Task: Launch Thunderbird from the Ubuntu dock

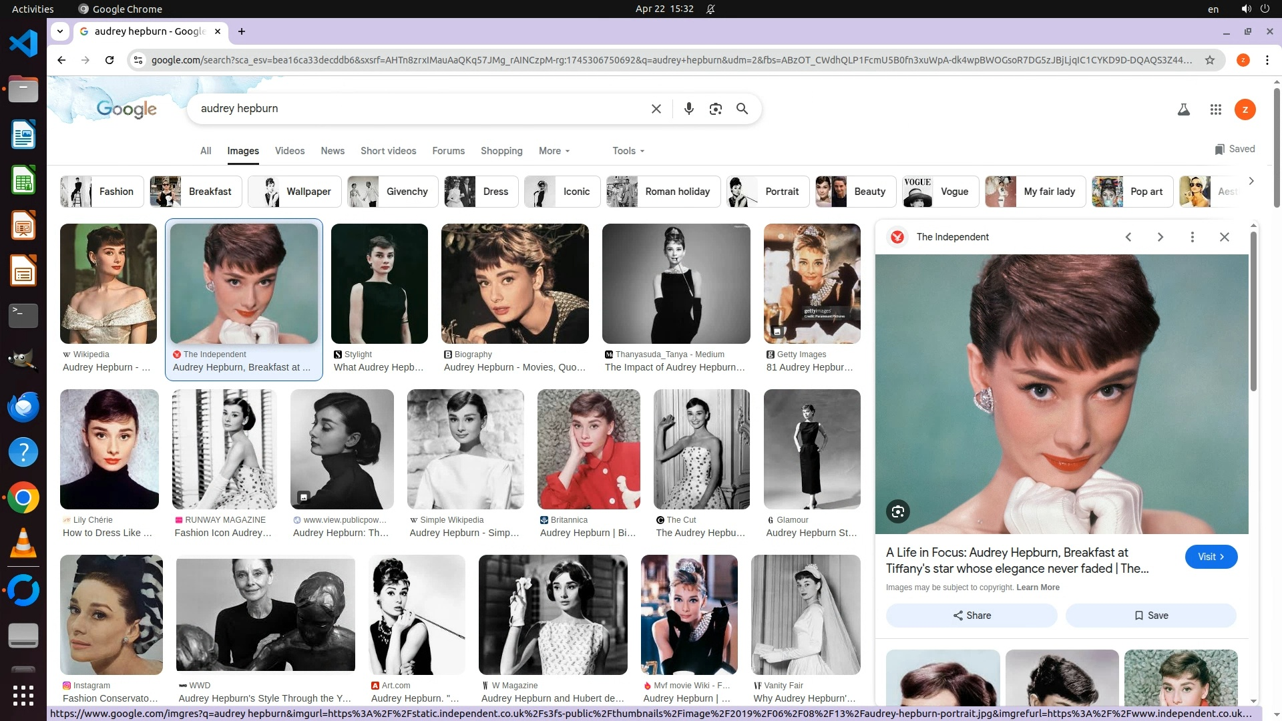Action: 23,407
